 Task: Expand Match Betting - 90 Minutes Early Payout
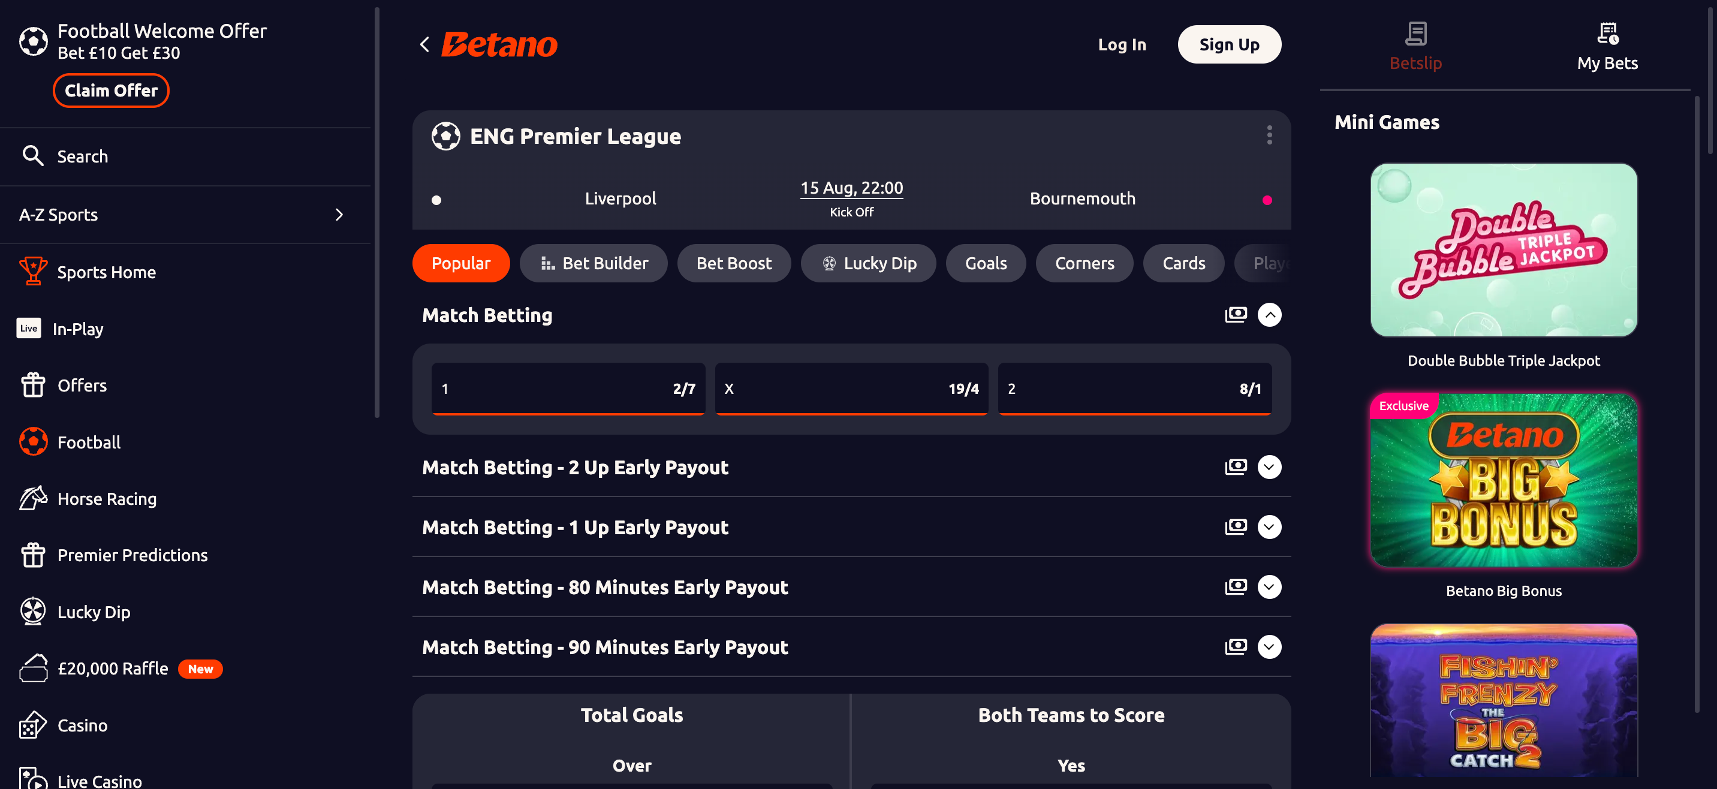pos(1269,646)
